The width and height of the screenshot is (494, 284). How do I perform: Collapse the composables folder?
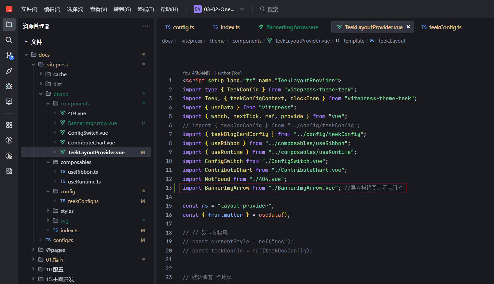(48, 162)
